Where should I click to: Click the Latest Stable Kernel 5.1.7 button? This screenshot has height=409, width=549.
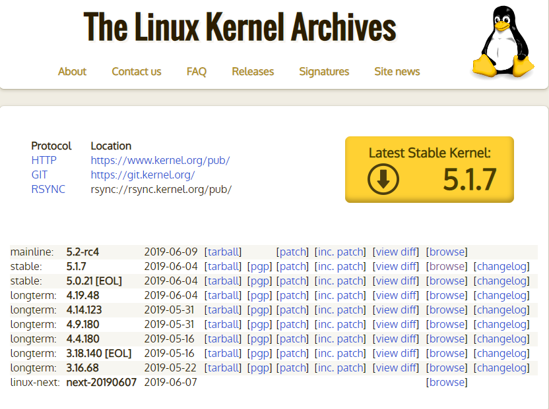click(x=430, y=169)
